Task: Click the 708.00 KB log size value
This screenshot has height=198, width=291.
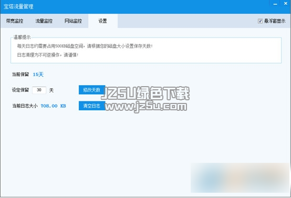Action: click(53, 106)
